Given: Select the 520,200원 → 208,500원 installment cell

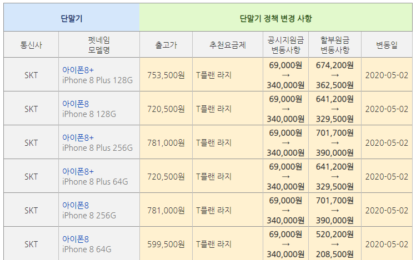Looking at the screenshot, I should 334,244.
